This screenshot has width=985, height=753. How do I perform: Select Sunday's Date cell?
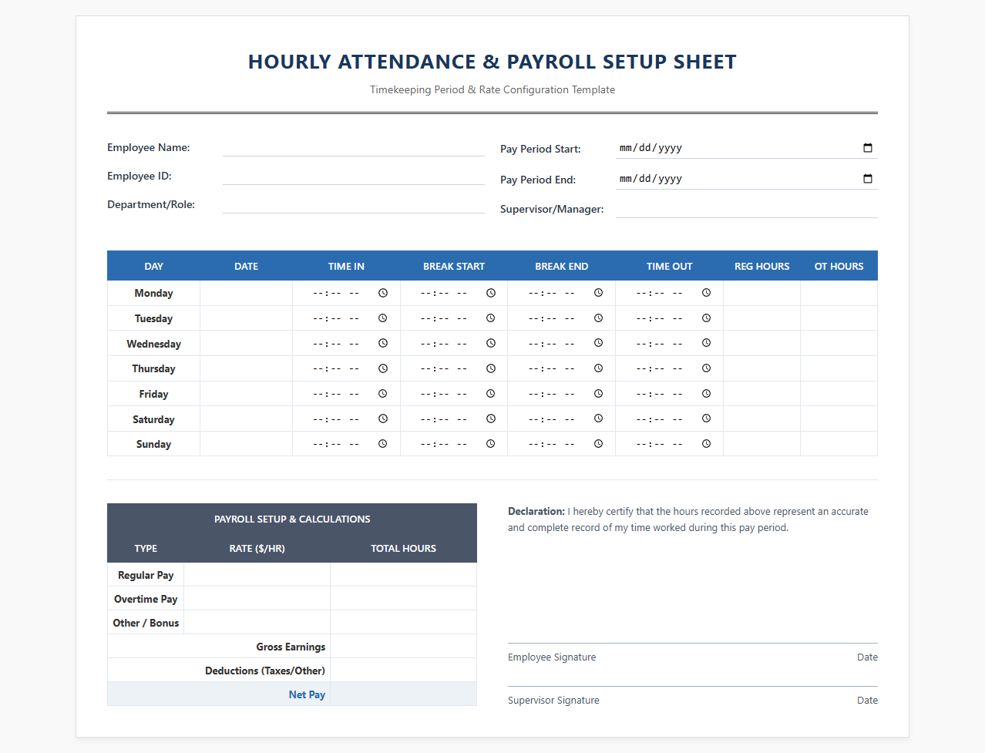247,444
